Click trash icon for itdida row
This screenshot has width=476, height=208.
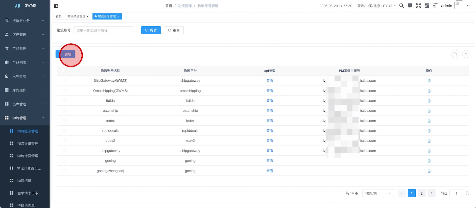(x=429, y=101)
